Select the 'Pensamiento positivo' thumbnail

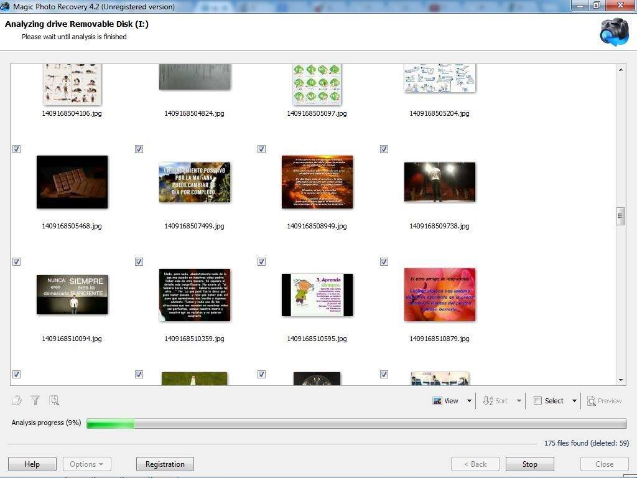tap(195, 182)
